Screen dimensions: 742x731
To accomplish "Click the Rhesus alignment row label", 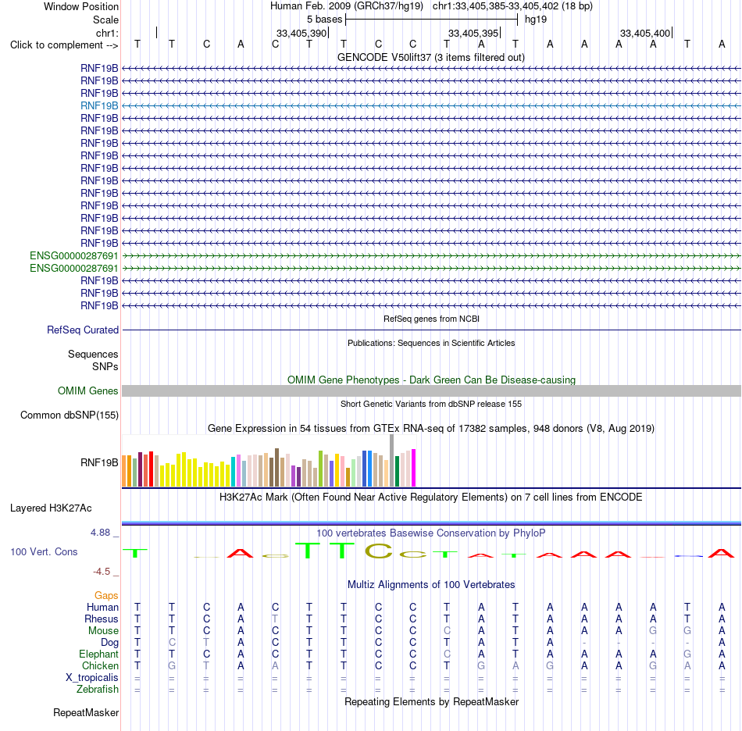I will pyautogui.click(x=102, y=619).
